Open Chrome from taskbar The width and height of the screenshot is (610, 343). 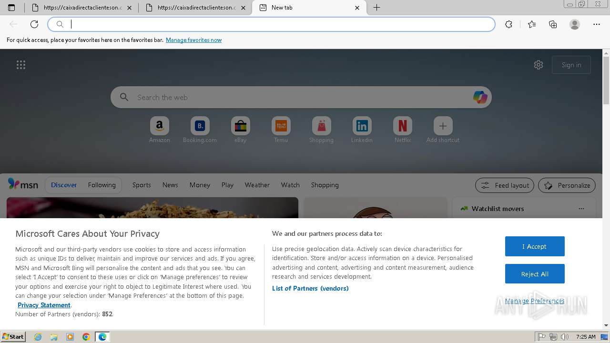tap(86, 337)
